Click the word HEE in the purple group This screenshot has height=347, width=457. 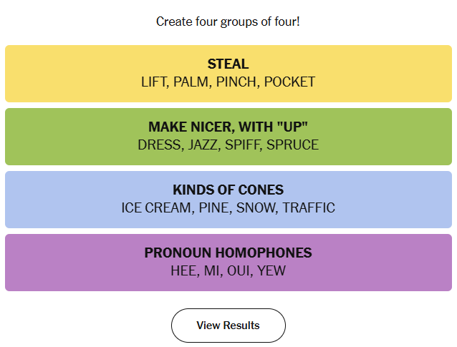(183, 270)
